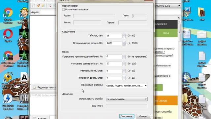
Task: Open the Opera desktop shortcut
Action: pos(8,36)
